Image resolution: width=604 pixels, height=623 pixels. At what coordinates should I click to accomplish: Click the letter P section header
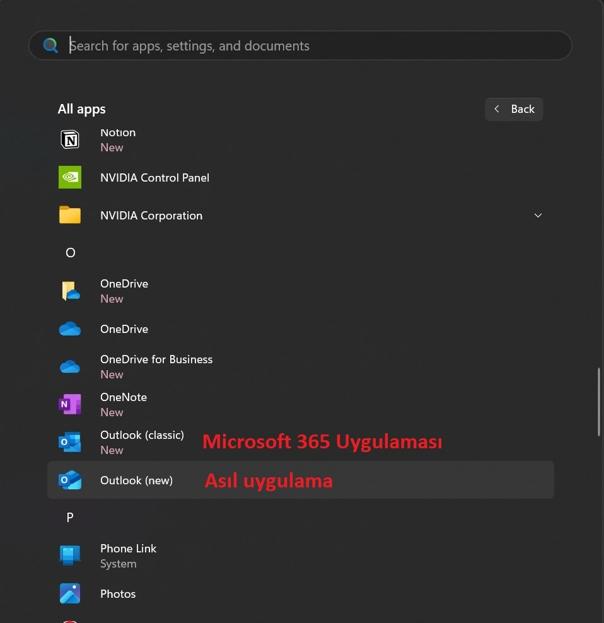click(70, 517)
